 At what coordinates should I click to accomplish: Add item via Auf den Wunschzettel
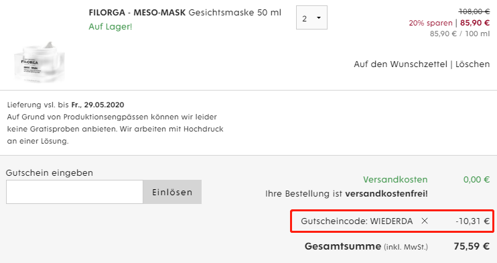[x=401, y=64]
